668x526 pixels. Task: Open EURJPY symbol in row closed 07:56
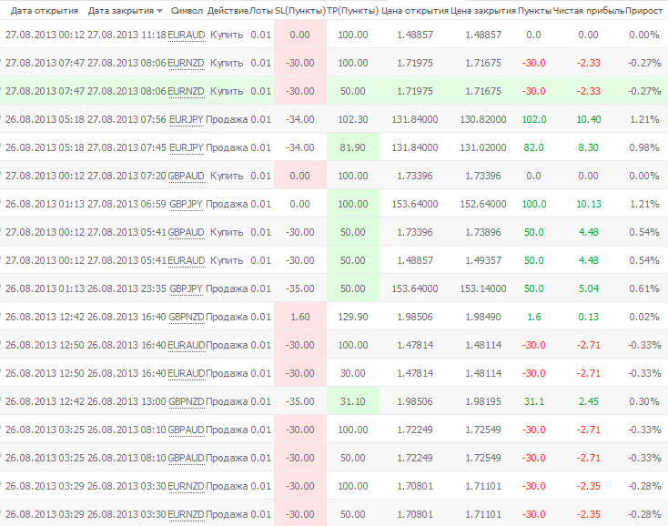pos(187,120)
